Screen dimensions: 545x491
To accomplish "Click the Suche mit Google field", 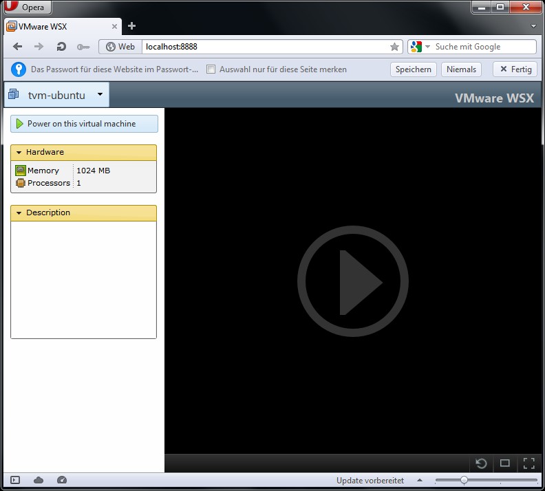I will [484, 47].
